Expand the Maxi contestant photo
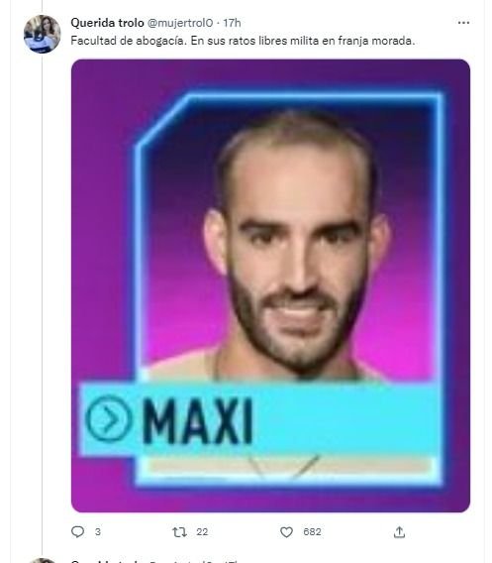The image size is (492, 563). (x=270, y=285)
